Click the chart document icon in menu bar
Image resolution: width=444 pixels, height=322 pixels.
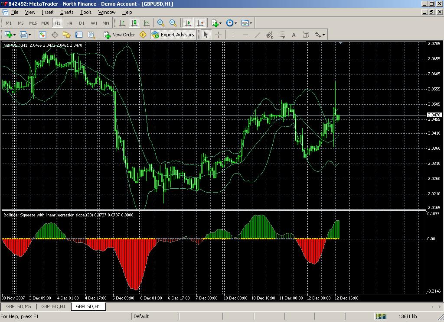[5, 12]
